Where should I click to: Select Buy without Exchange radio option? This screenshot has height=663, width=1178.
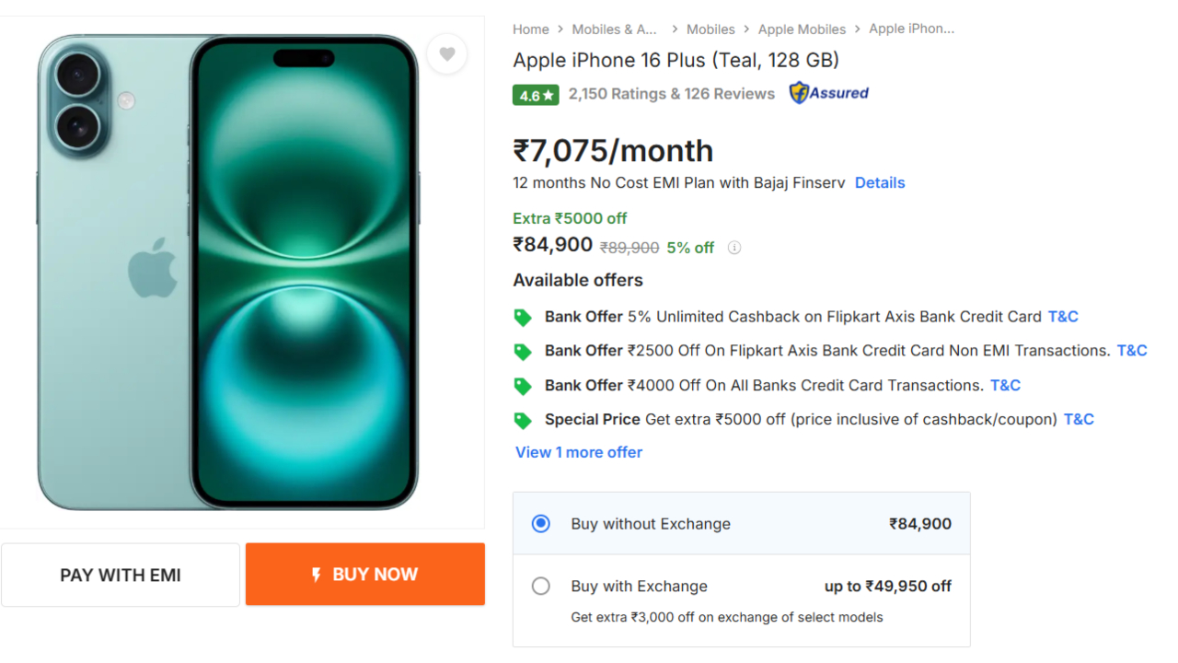(541, 524)
